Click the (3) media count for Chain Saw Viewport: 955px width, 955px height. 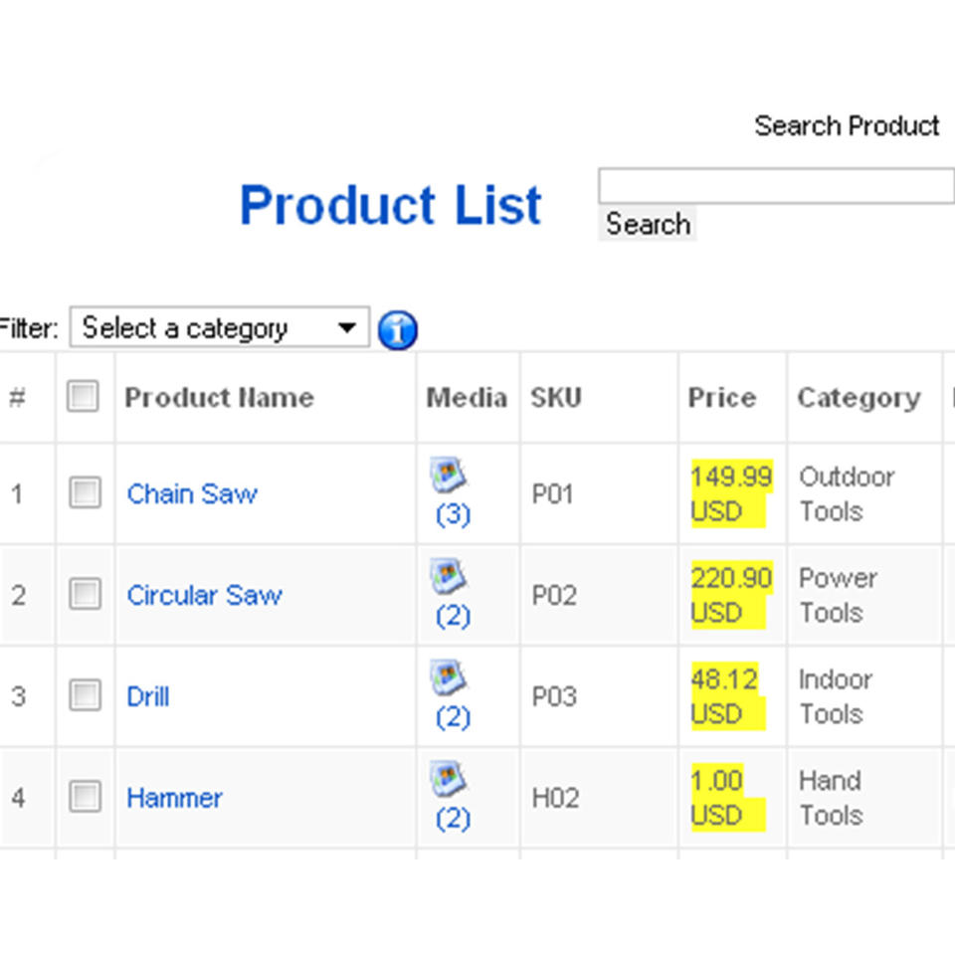[454, 515]
